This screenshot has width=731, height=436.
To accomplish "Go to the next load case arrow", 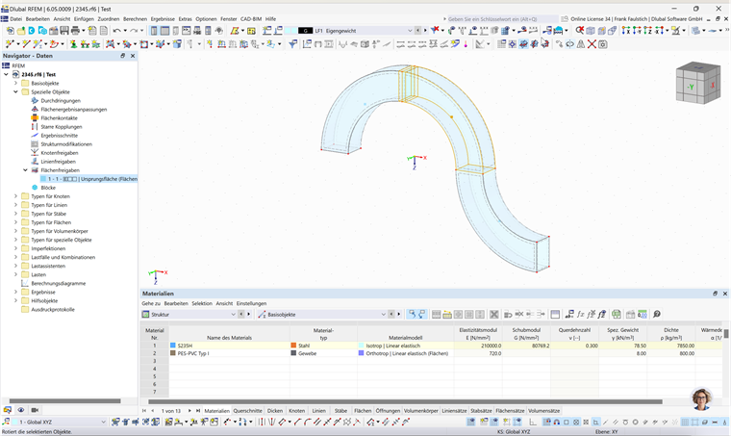I will click(425, 30).
